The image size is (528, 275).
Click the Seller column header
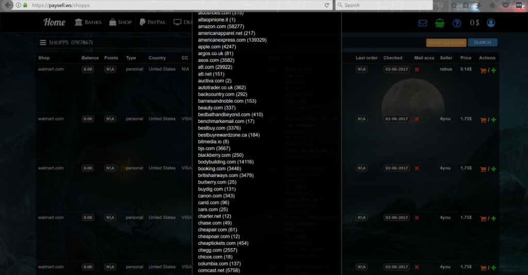(x=446, y=58)
